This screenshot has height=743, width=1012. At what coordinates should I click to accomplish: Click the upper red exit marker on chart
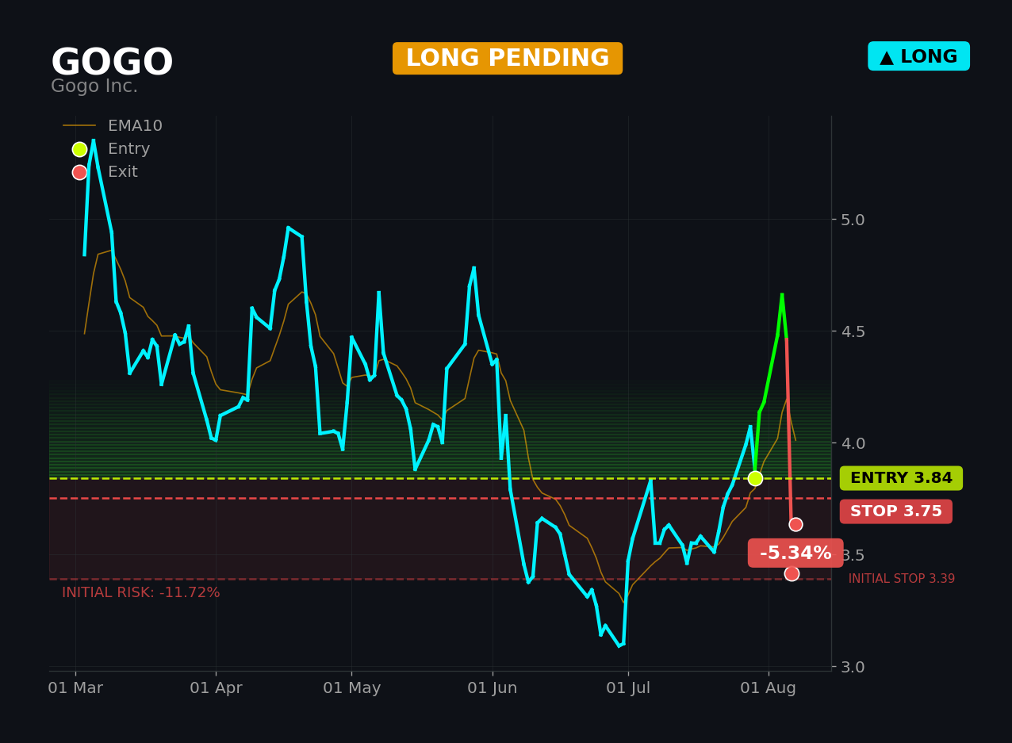[x=795, y=524]
